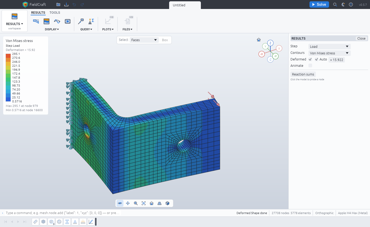
Task: Expand the DISPLAY group menu
Action: click(52, 29)
